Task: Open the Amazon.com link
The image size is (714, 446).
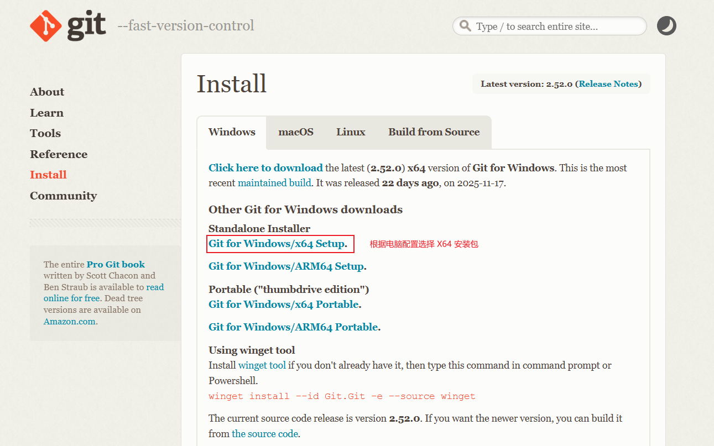Action: click(x=70, y=322)
